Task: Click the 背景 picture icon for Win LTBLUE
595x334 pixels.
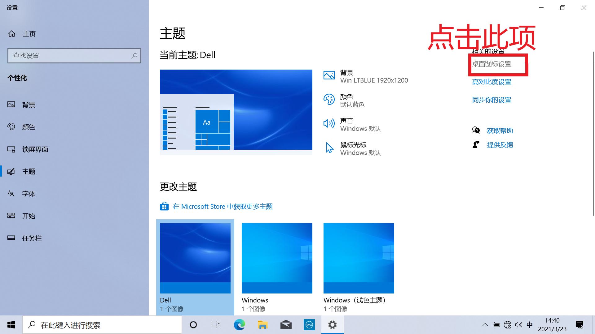Action: [x=329, y=75]
